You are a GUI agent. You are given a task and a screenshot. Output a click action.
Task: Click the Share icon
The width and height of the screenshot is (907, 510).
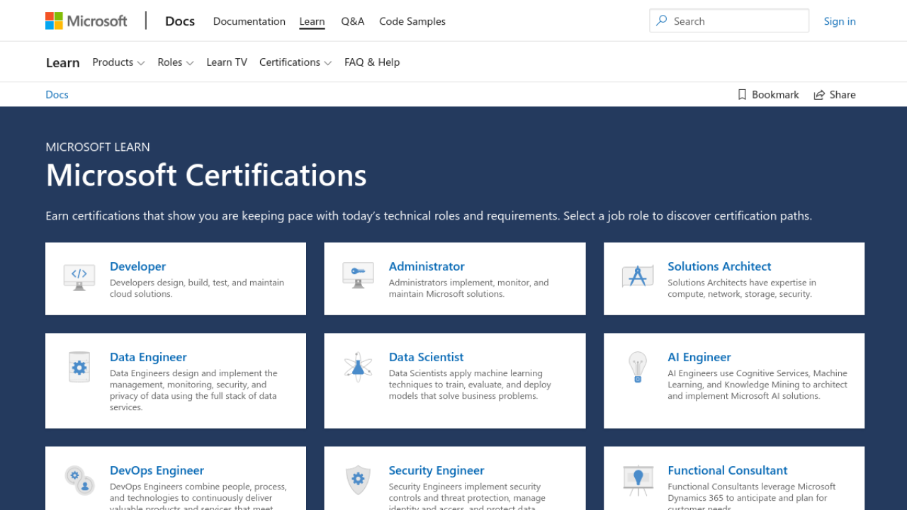[x=819, y=94]
